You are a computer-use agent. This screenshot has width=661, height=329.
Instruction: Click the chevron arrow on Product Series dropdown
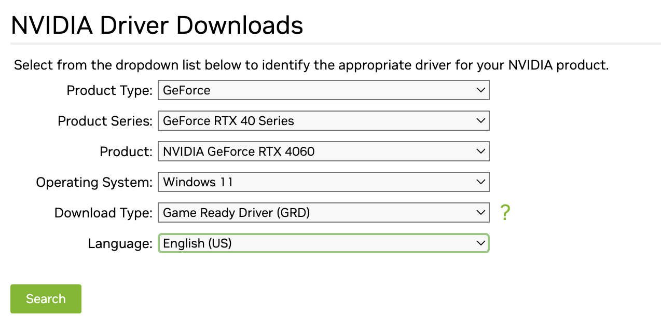[480, 121]
